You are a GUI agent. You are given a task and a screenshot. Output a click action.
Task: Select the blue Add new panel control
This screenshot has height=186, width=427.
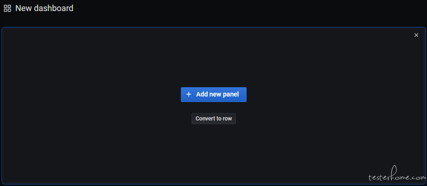[x=214, y=95]
